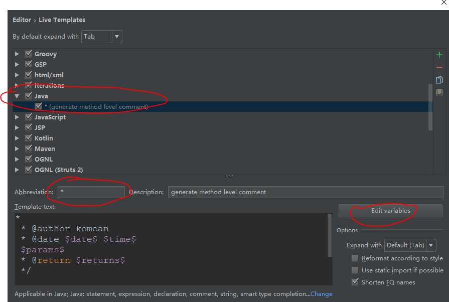Screen dimensions: 449x302
Task: Click the Edit variables button
Action: click(390, 211)
